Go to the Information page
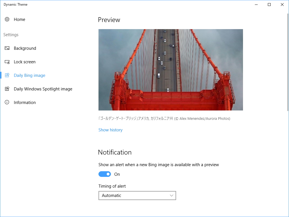This screenshot has width=289, height=217. (25, 102)
